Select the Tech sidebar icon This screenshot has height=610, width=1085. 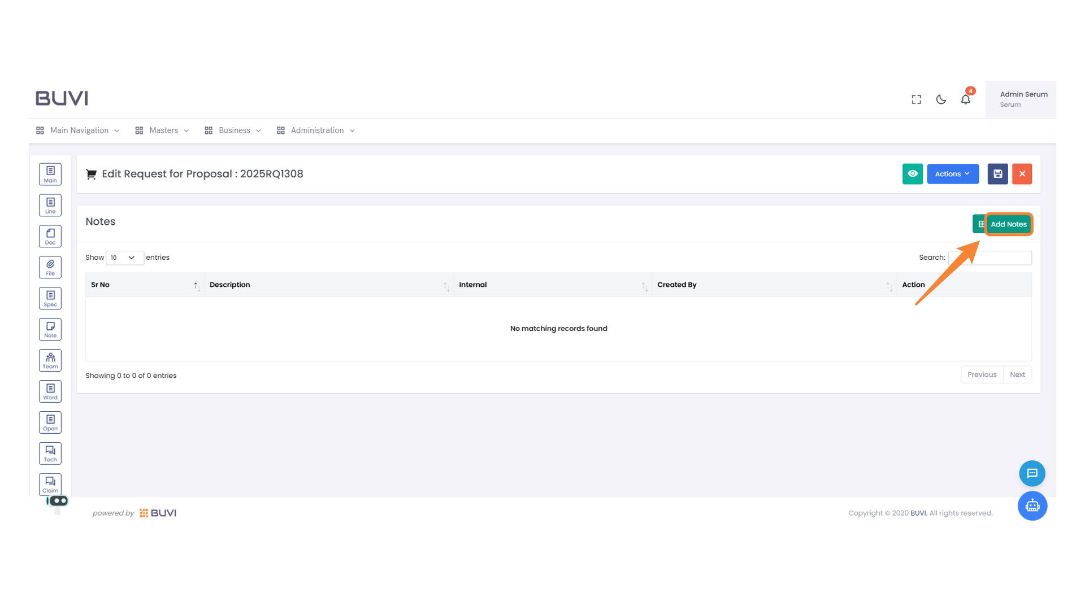[x=50, y=453]
